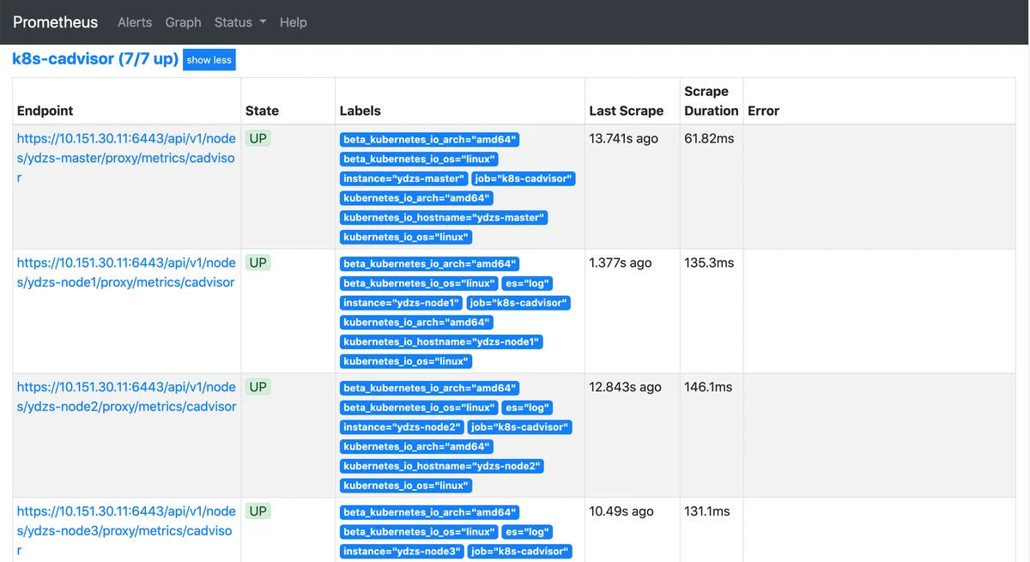Select beta_kubernetes_io_os="linux" label in ydzs-node3 row
This screenshot has width=1030, height=562.
420,532
